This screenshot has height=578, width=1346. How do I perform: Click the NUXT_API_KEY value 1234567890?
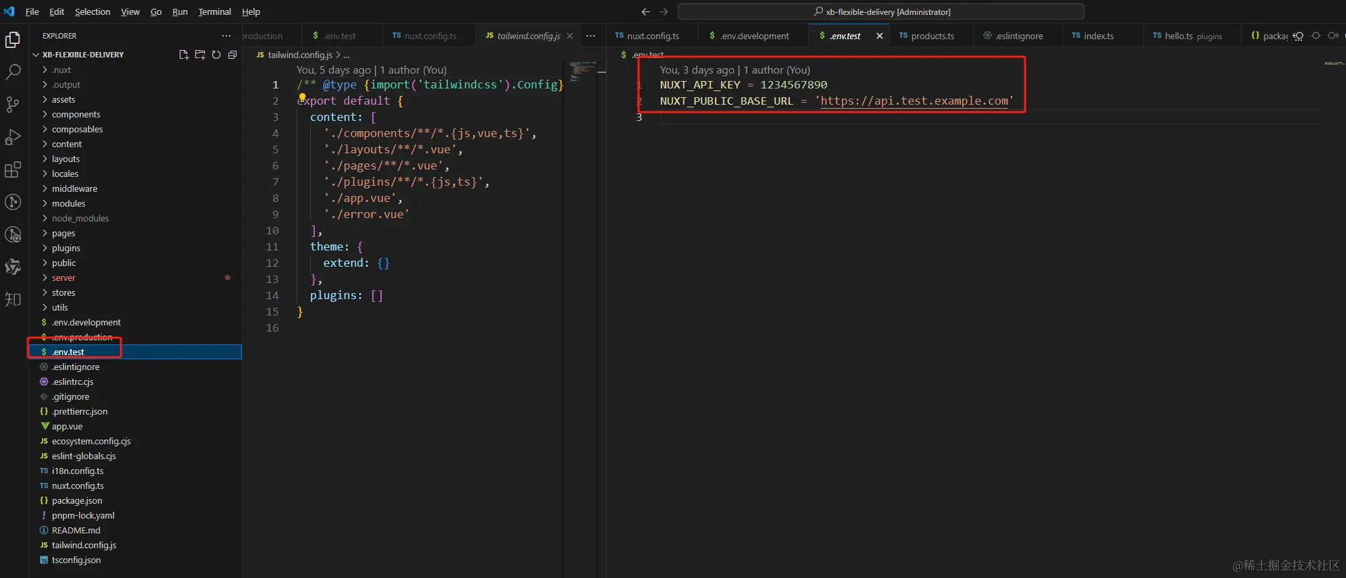coord(794,84)
